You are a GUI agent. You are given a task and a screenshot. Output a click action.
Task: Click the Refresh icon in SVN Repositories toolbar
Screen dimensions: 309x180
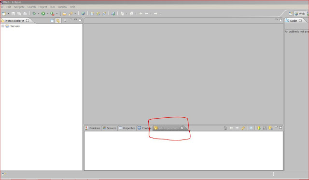point(243,128)
